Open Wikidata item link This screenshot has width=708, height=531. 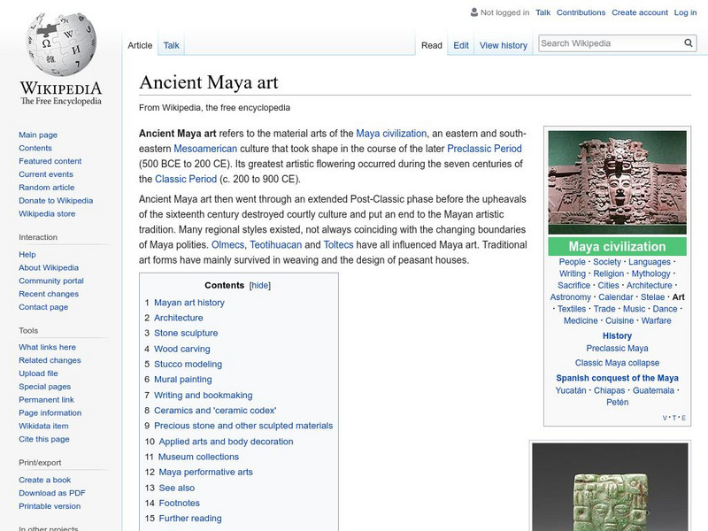[43, 426]
